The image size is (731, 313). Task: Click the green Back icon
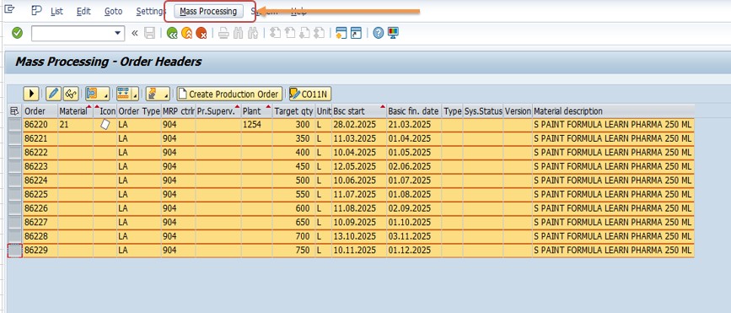[x=172, y=33]
